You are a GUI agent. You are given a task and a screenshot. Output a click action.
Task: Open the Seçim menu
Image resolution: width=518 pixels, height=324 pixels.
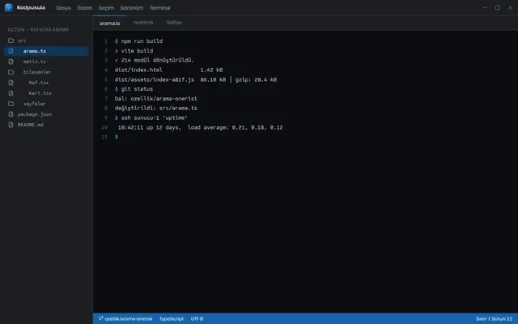(x=106, y=7)
